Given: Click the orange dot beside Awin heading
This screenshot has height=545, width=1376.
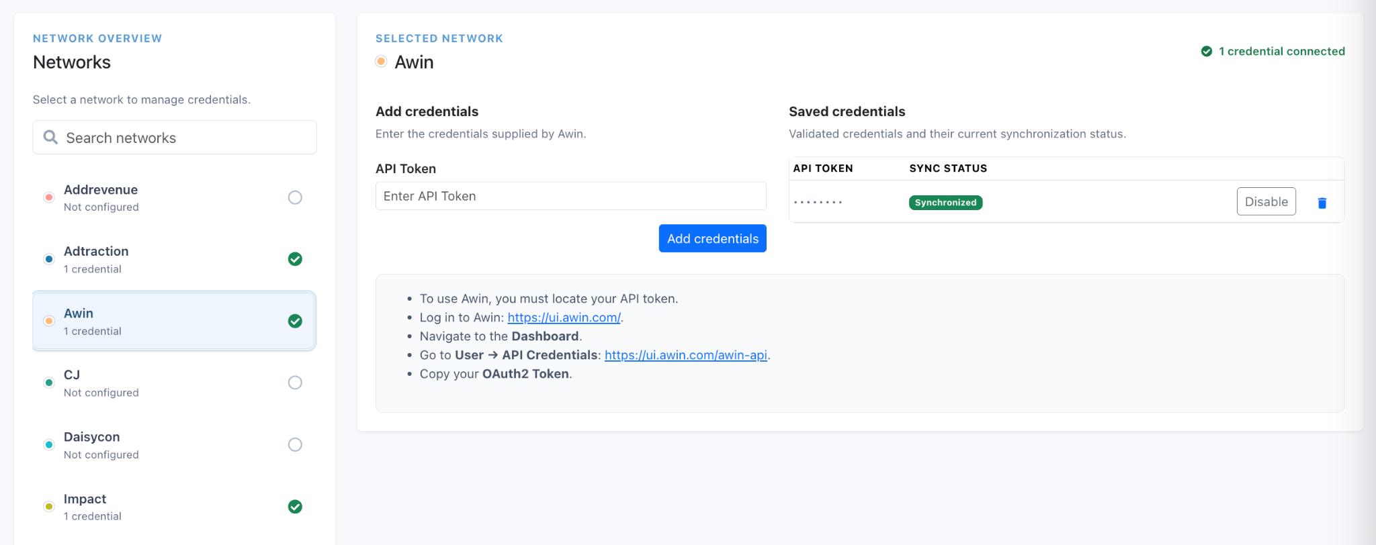Looking at the screenshot, I should (x=381, y=61).
